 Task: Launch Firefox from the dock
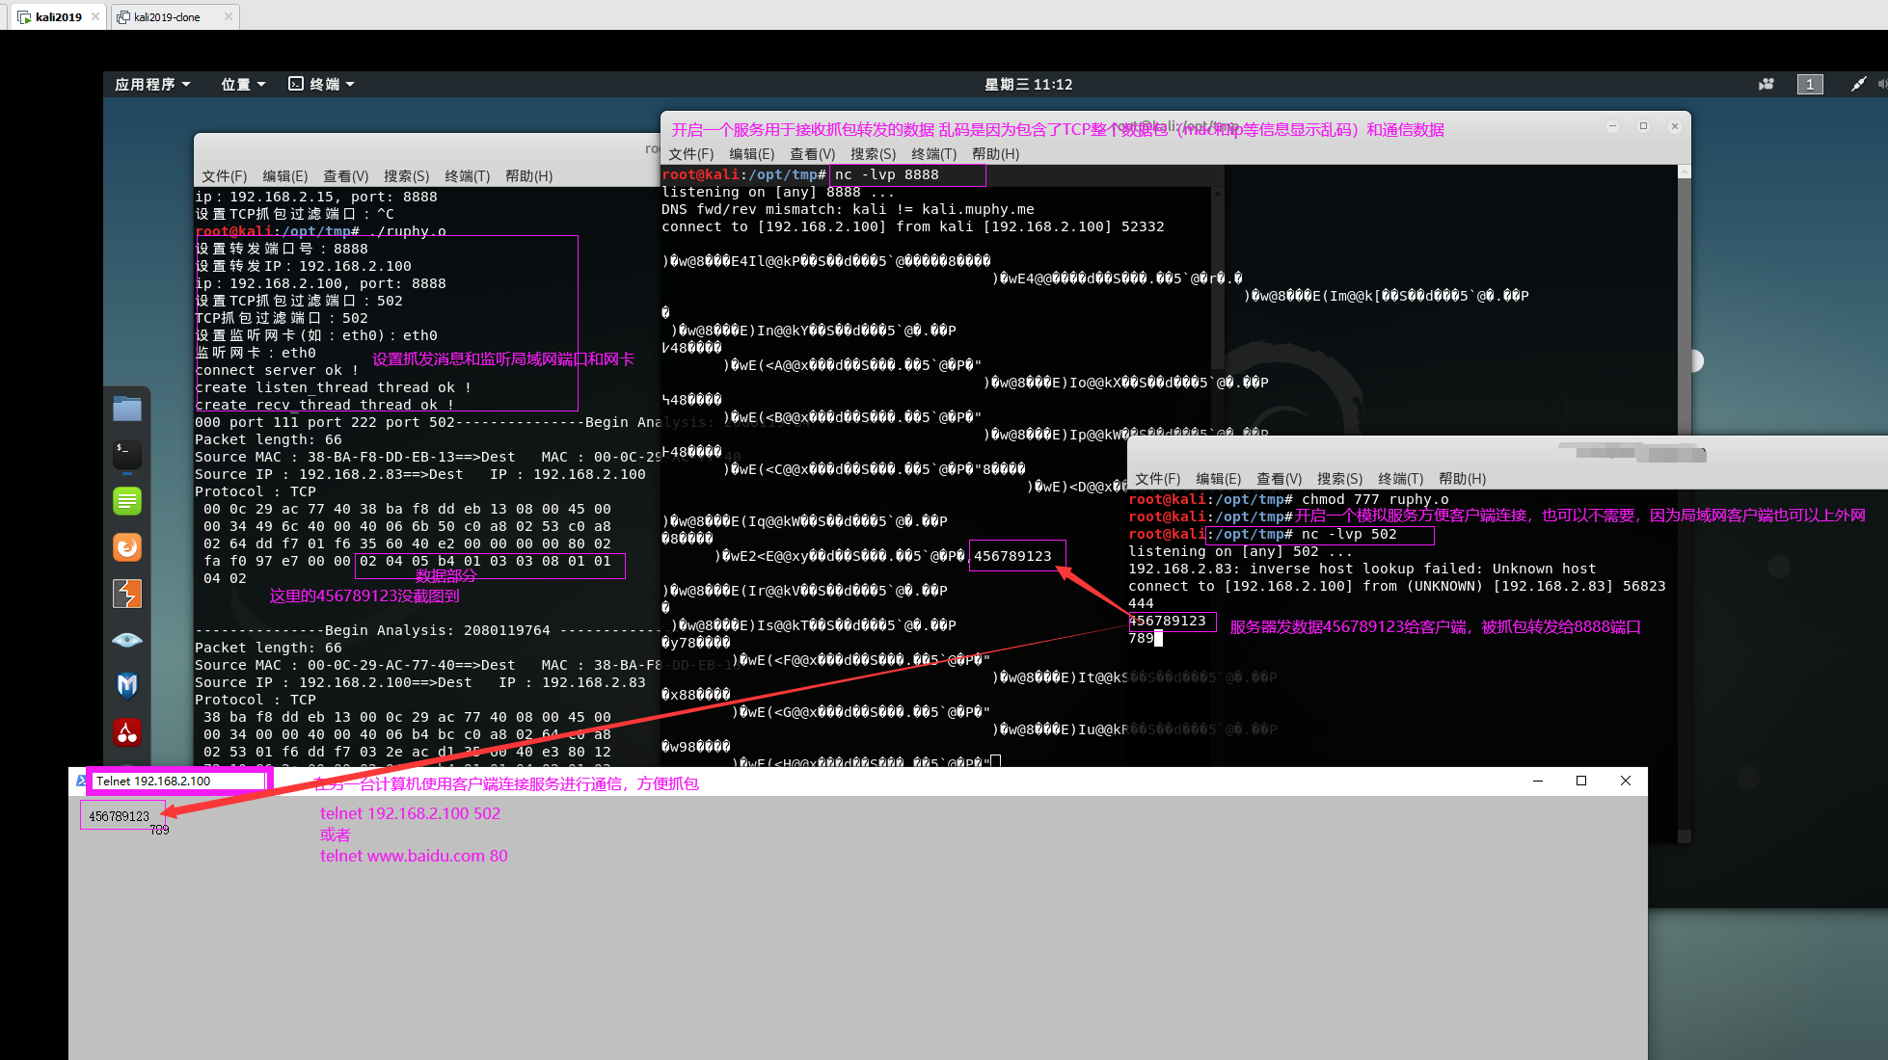(127, 547)
